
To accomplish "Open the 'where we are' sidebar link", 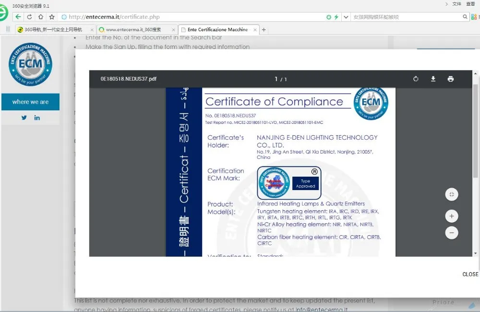I will pos(30,102).
